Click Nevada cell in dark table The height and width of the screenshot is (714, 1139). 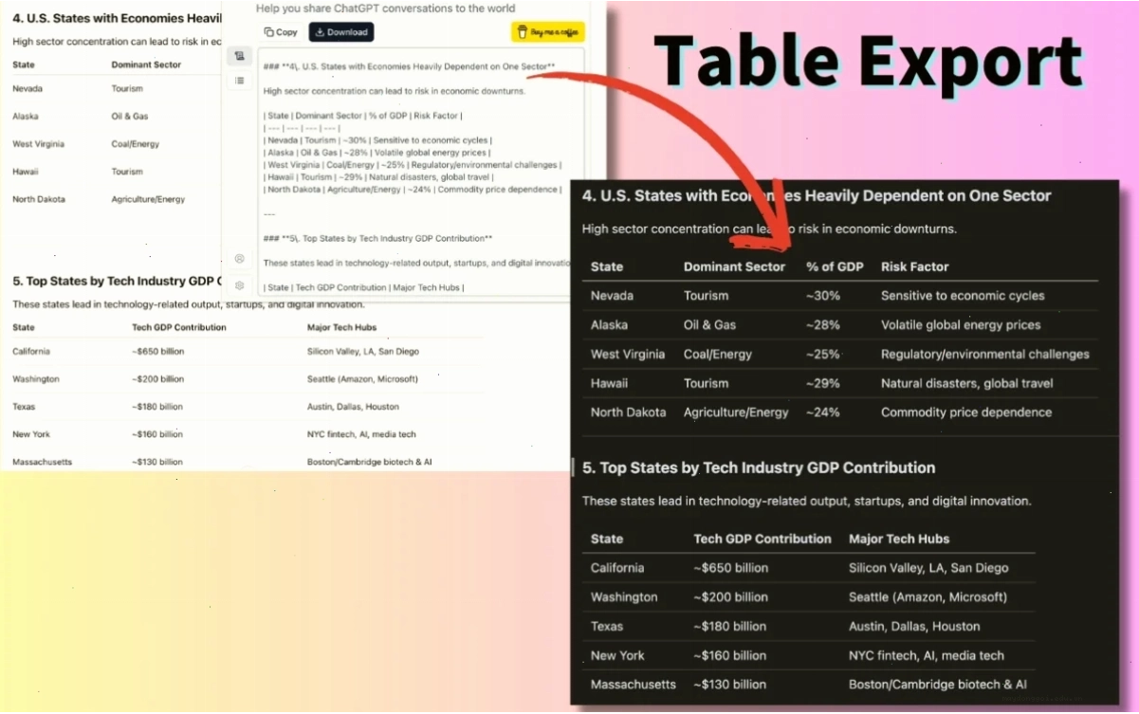coord(612,296)
